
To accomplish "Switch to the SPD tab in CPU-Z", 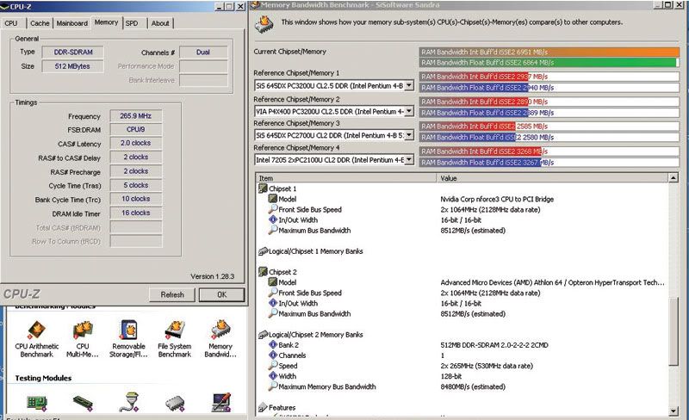I will [132, 23].
